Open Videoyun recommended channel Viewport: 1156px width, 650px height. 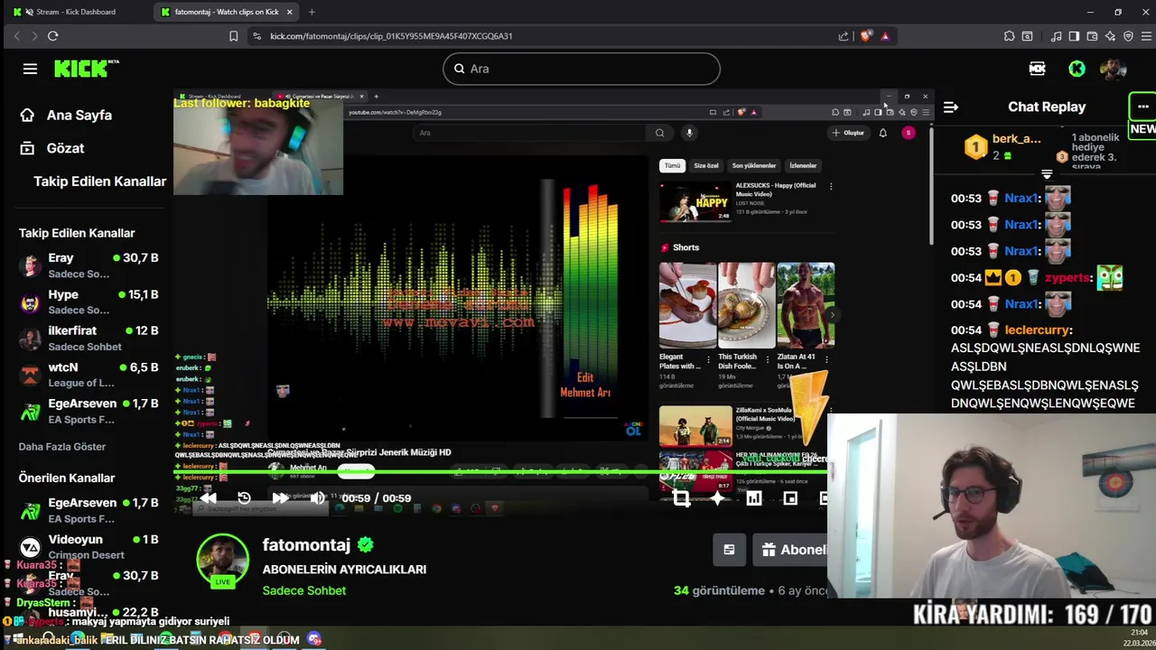coord(89,546)
